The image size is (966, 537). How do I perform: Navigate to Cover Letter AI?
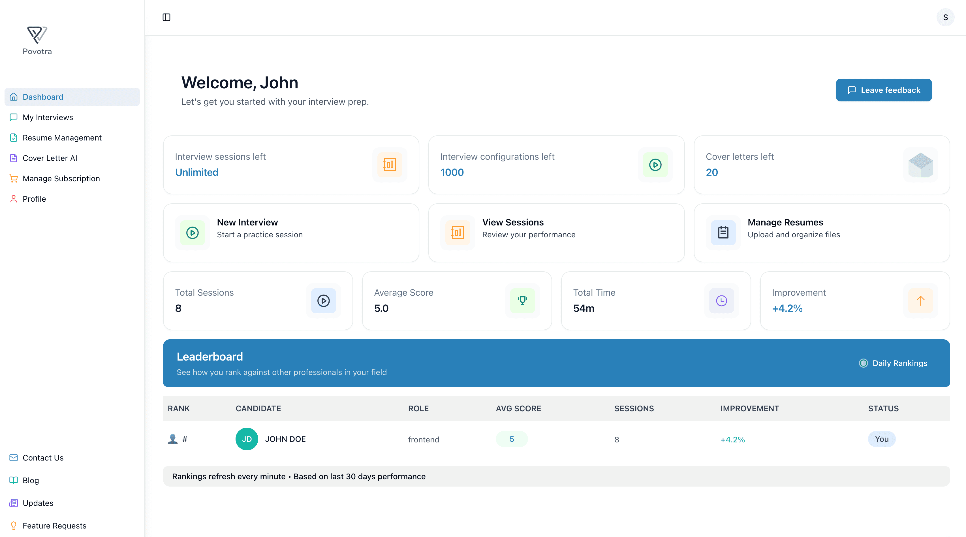coord(72,158)
